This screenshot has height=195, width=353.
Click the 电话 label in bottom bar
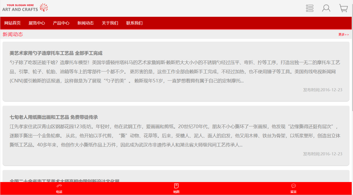[59, 192]
